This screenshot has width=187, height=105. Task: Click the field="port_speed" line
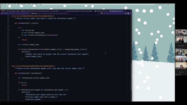coord(33,99)
